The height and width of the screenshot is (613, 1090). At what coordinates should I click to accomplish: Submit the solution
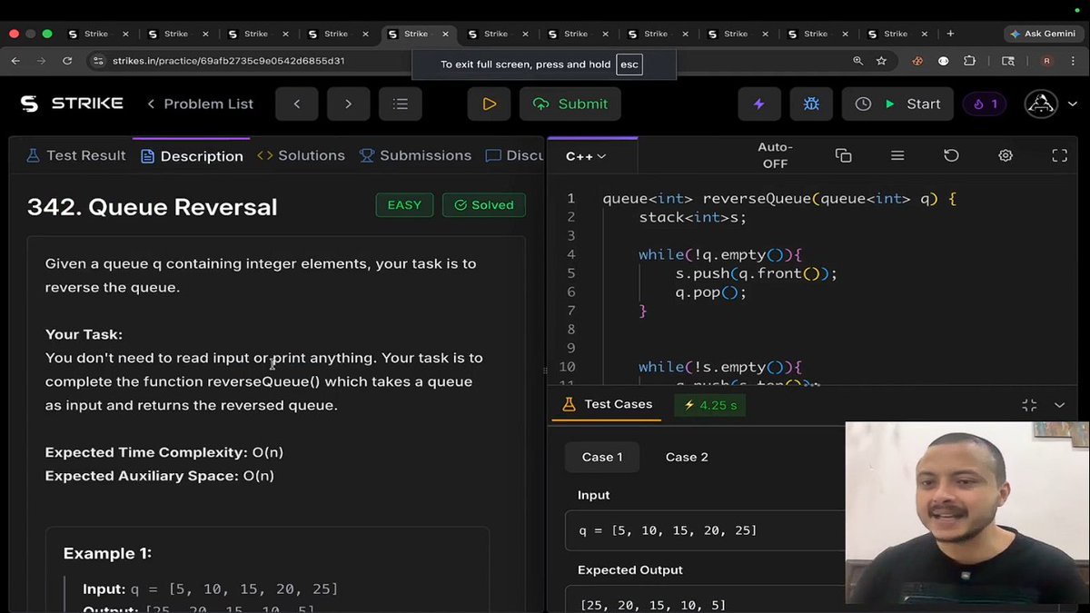[570, 104]
